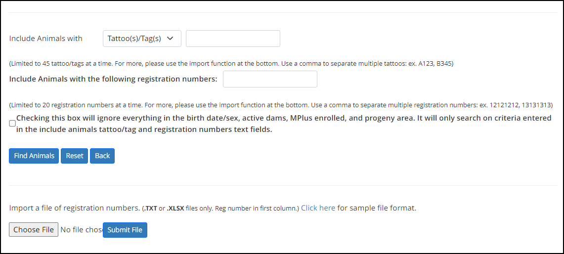This screenshot has width=564, height=254.
Task: Go back with the Back button
Action: click(102, 156)
